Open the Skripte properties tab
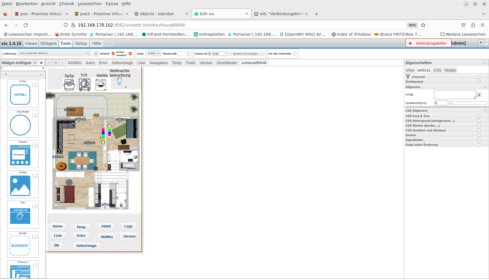Screen dimensions: 489x280 [x=450, y=70]
